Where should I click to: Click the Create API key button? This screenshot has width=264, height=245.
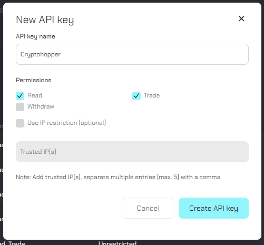[213, 208]
